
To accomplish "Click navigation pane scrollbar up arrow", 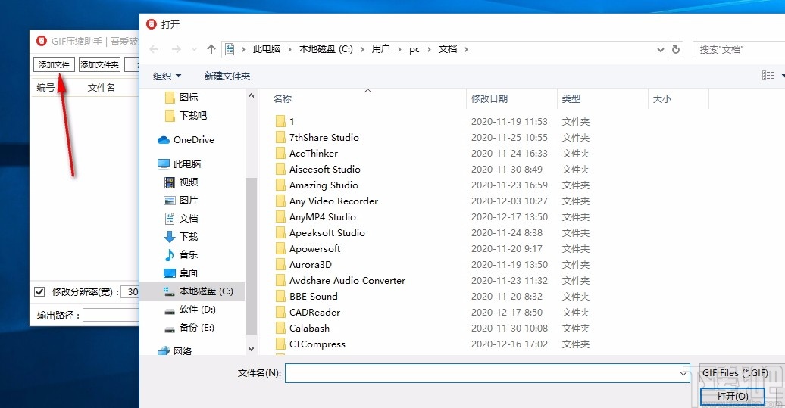I will (252, 95).
